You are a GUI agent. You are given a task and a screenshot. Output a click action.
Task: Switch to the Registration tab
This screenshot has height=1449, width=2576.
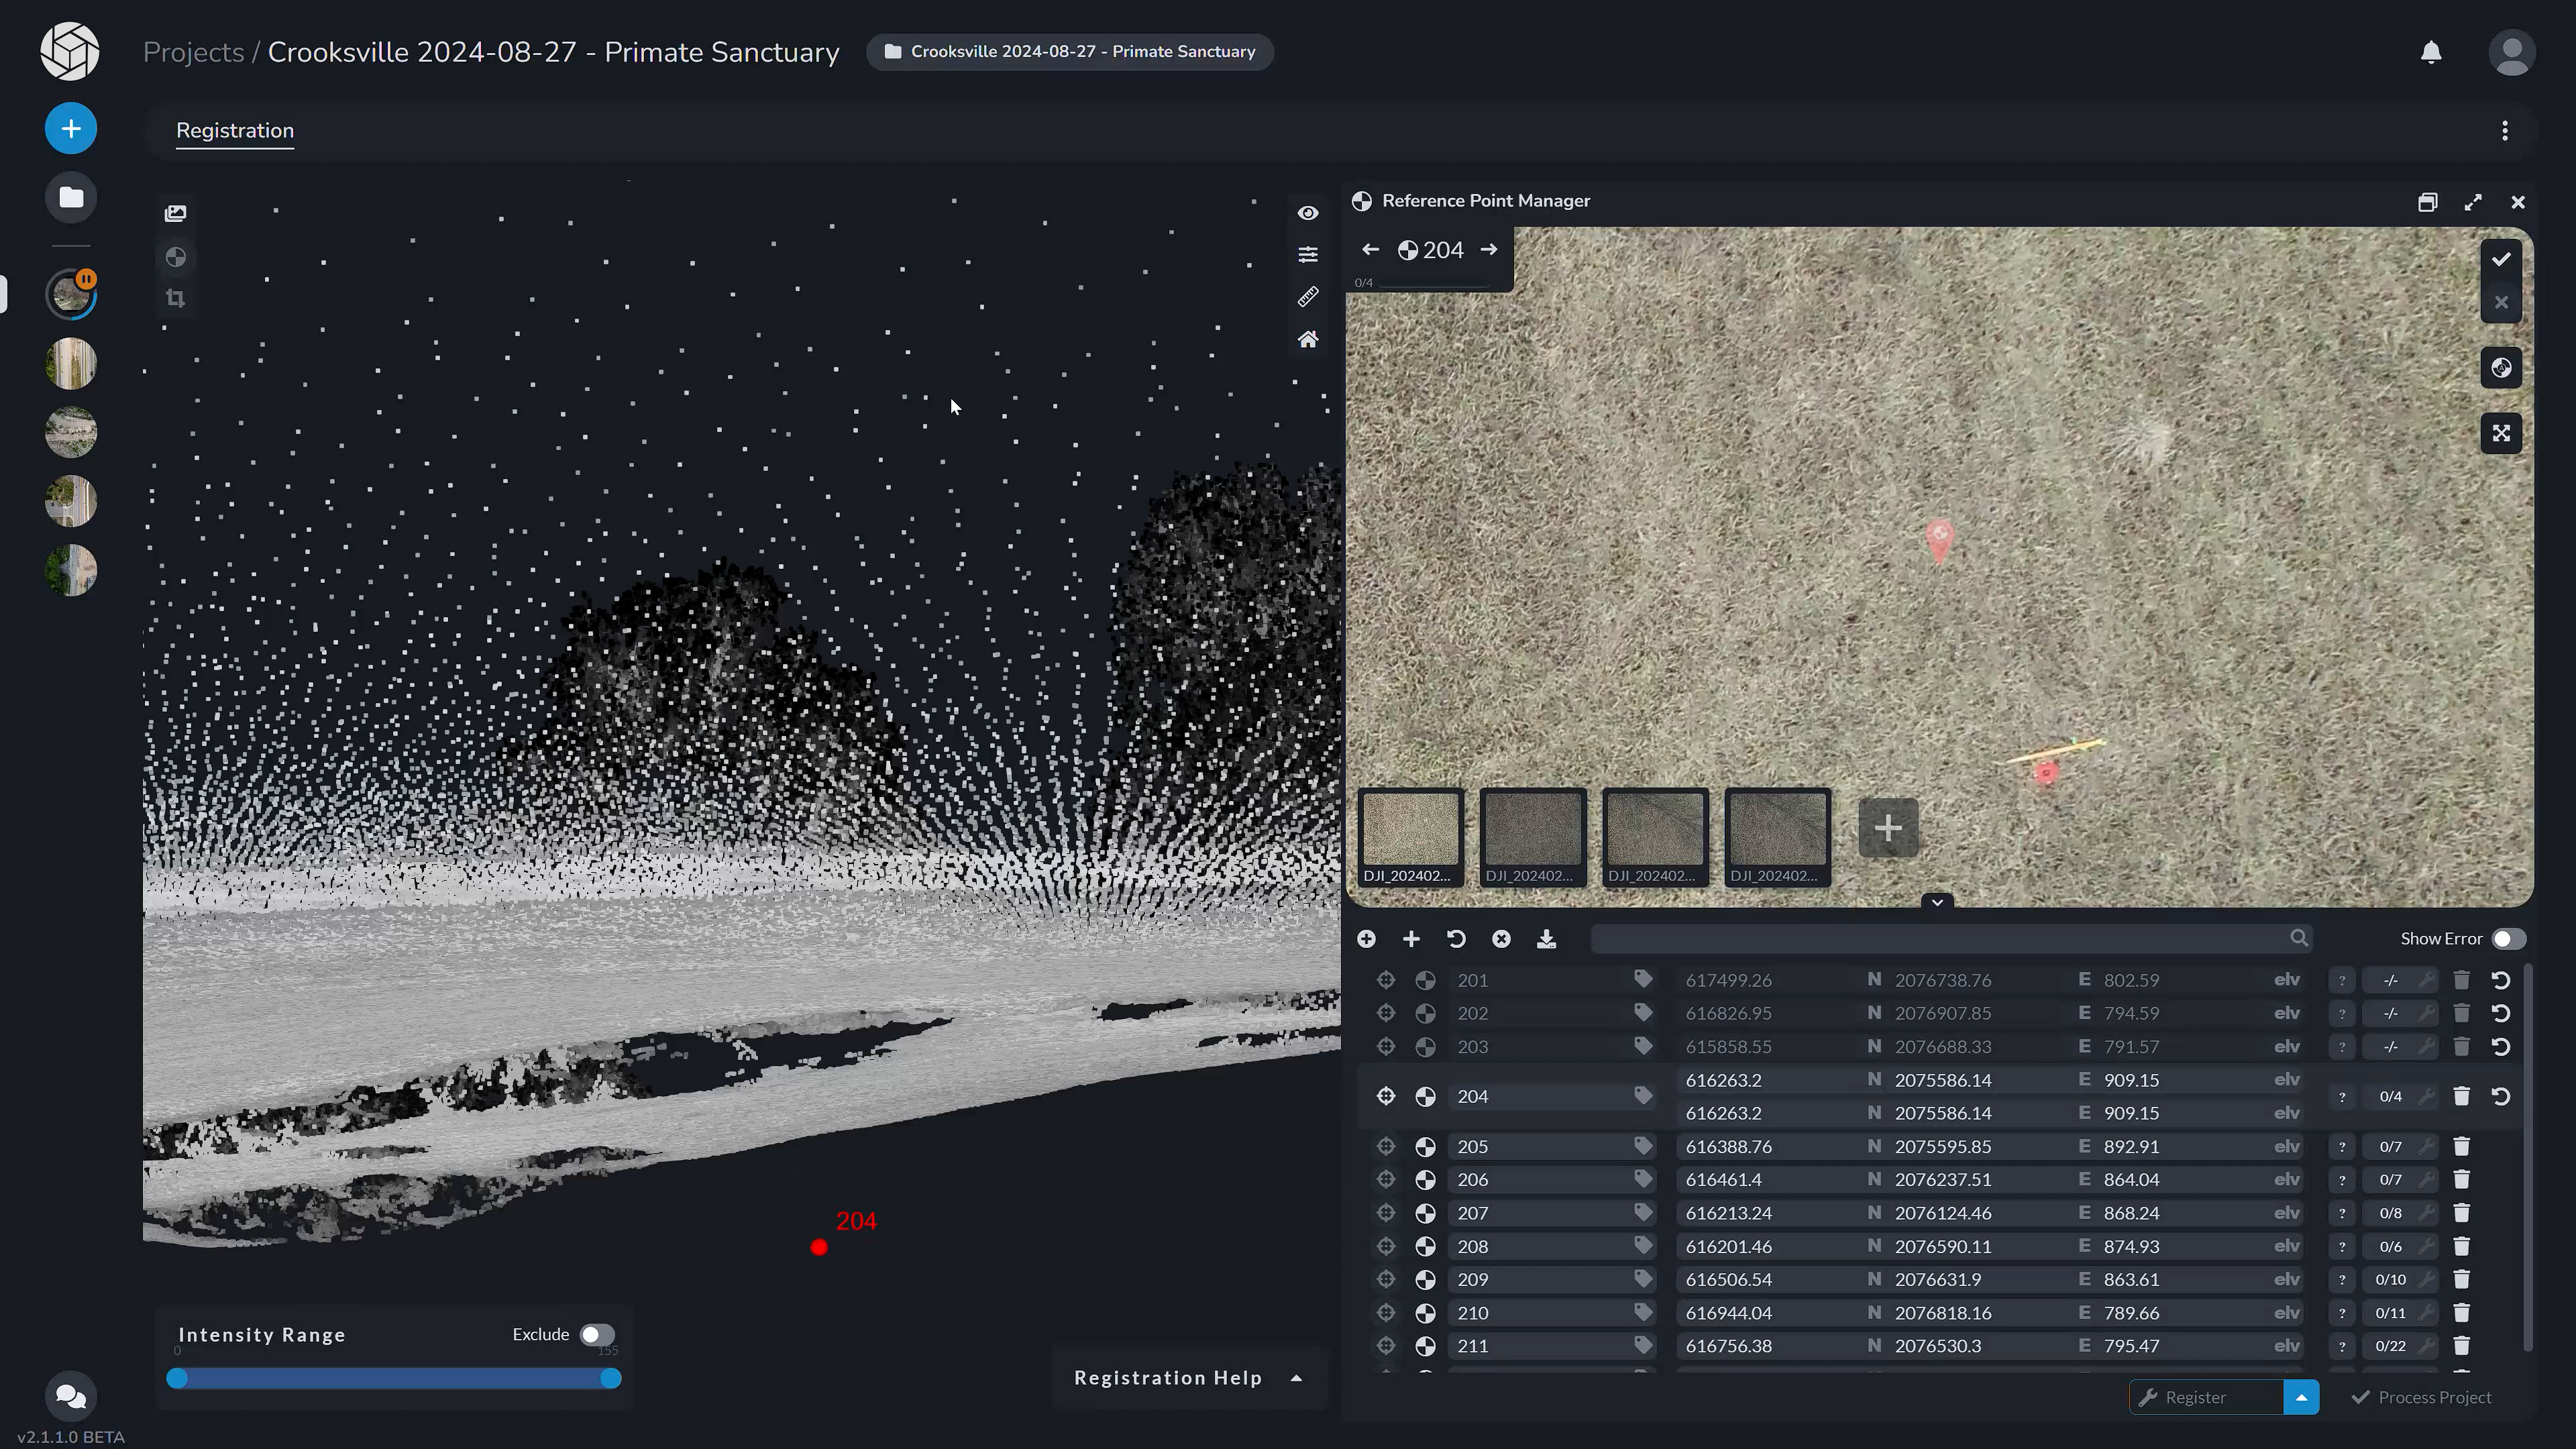coord(234,130)
